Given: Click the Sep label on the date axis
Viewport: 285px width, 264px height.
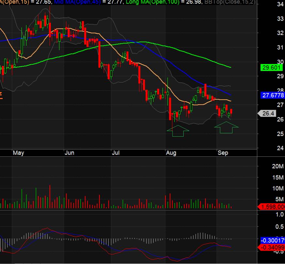Looking at the screenshot, I should 223,153.
